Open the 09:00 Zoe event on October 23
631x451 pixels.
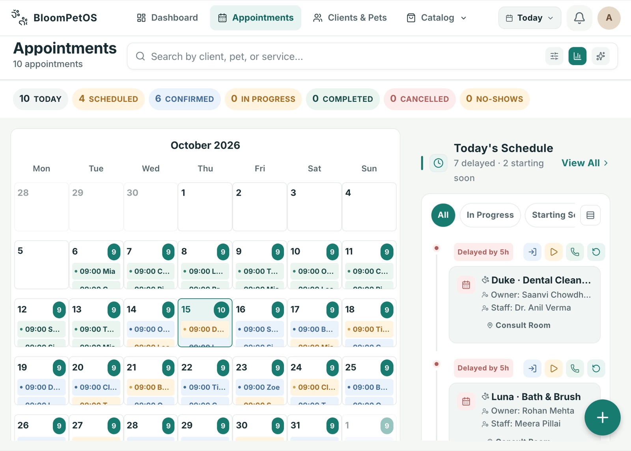pos(260,387)
